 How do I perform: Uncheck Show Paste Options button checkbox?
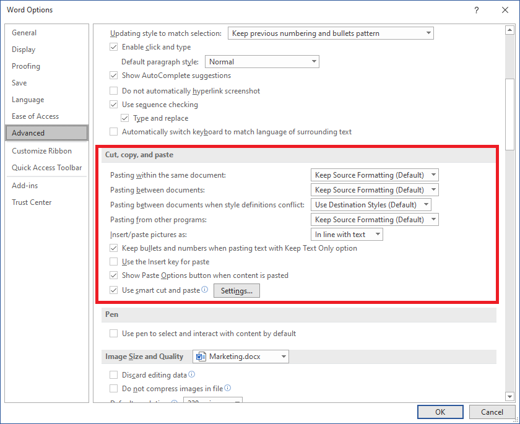click(x=114, y=275)
